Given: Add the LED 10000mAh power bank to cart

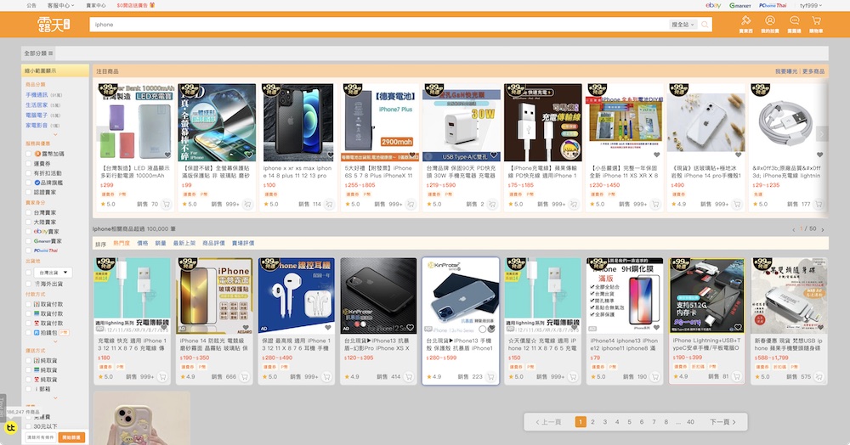Looking at the screenshot, I should tap(167, 205).
